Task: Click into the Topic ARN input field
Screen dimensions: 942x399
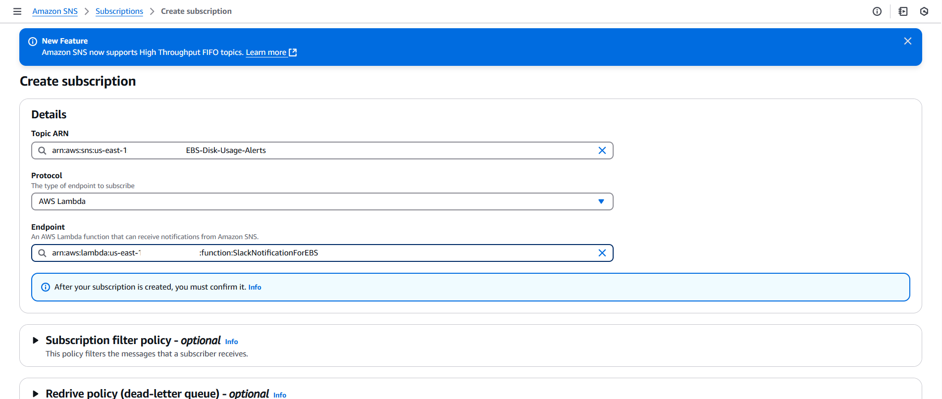Action: (x=322, y=150)
